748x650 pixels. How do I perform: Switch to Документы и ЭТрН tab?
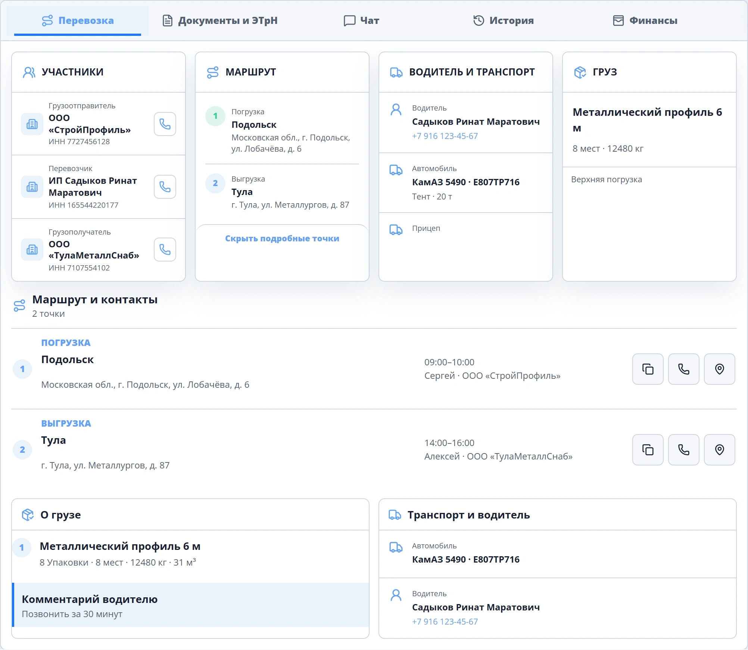220,21
